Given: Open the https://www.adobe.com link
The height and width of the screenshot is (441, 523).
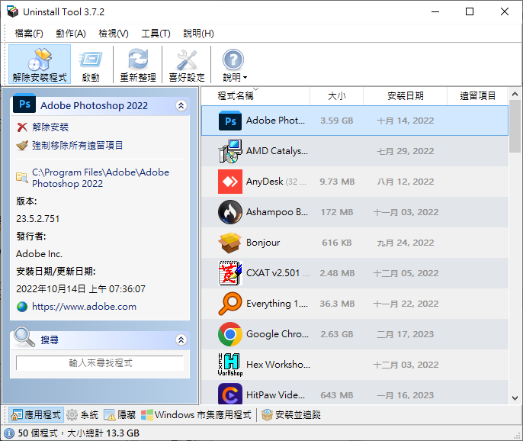Looking at the screenshot, I should click(84, 307).
